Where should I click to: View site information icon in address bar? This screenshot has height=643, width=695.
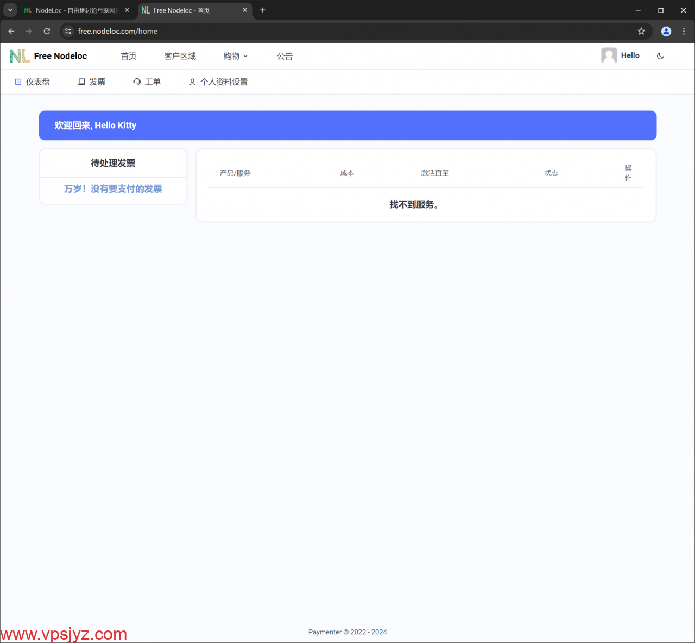(68, 32)
